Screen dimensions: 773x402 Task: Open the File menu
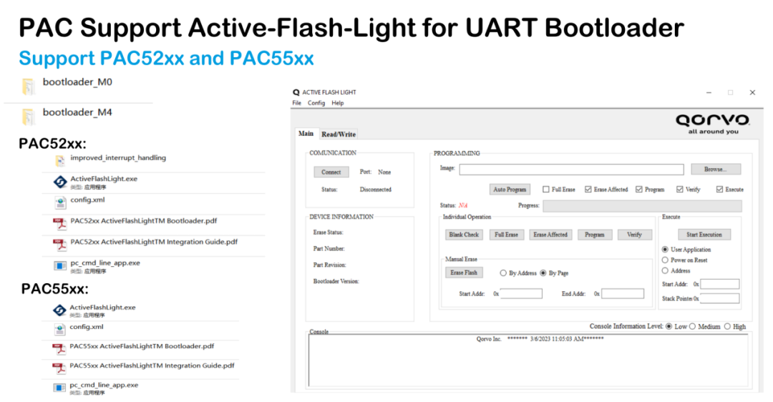coord(297,103)
